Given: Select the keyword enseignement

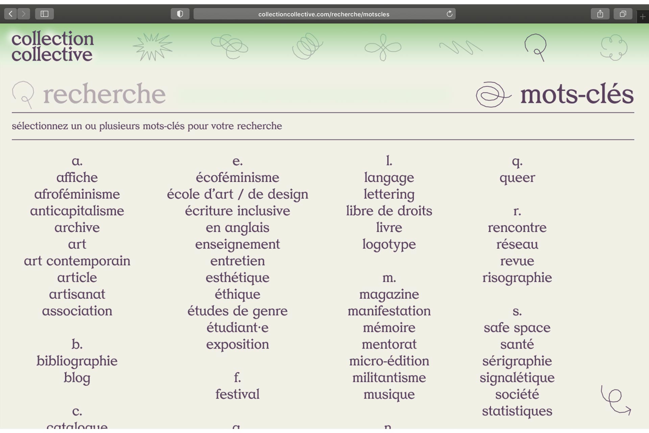Looking at the screenshot, I should 238,244.
